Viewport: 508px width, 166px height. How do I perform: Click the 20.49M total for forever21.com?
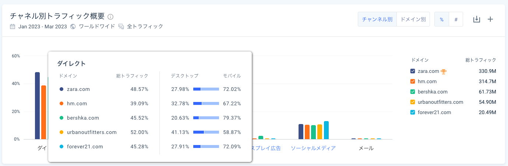pyautogui.click(x=487, y=112)
